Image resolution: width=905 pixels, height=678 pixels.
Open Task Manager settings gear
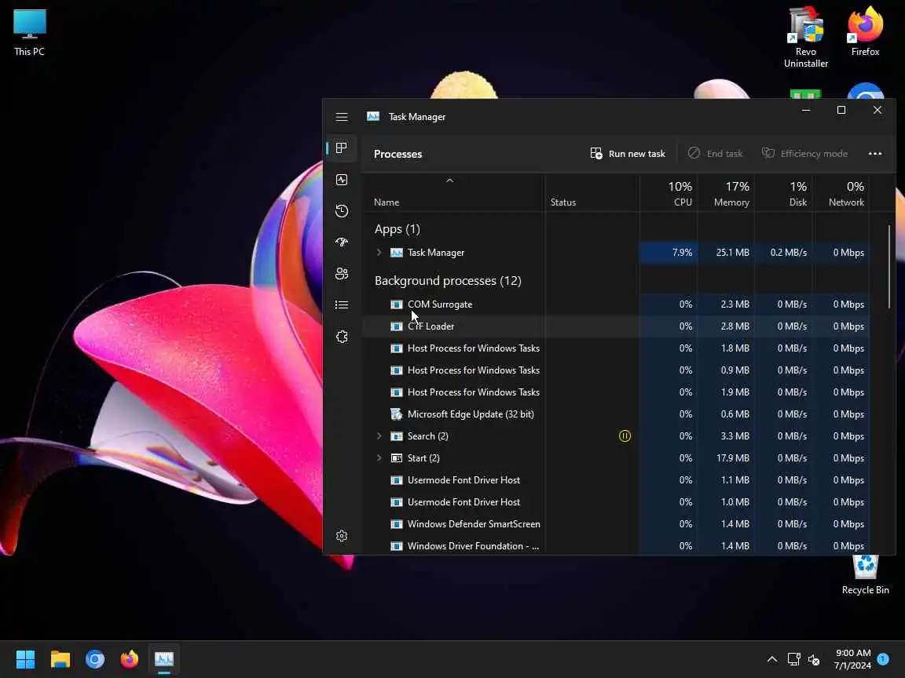[x=342, y=536]
